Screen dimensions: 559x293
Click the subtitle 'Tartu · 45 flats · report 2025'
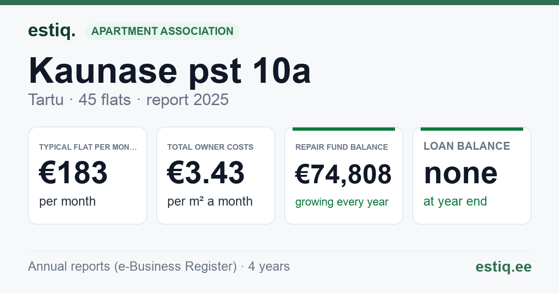coord(129,100)
